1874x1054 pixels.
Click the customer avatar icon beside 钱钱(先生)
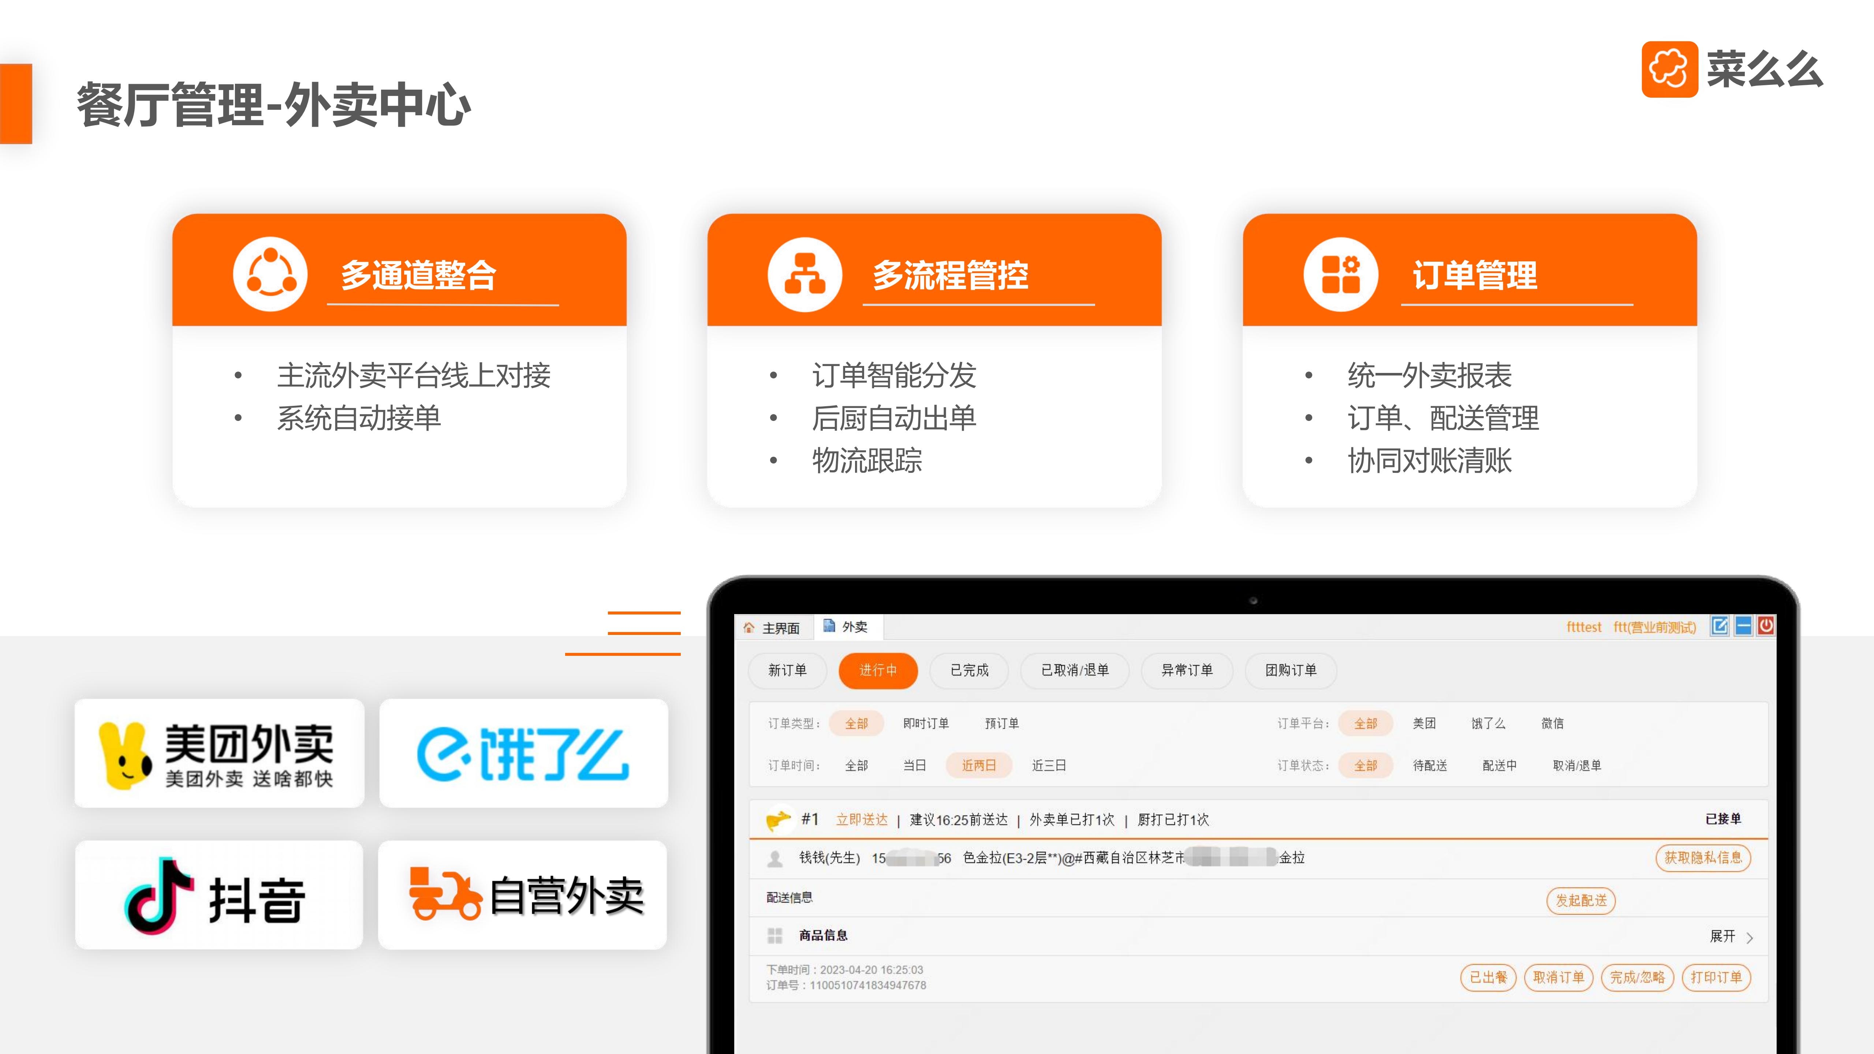(x=775, y=859)
